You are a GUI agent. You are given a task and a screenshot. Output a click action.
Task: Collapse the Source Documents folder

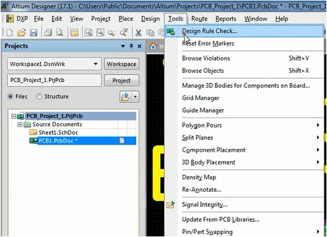coord(20,124)
